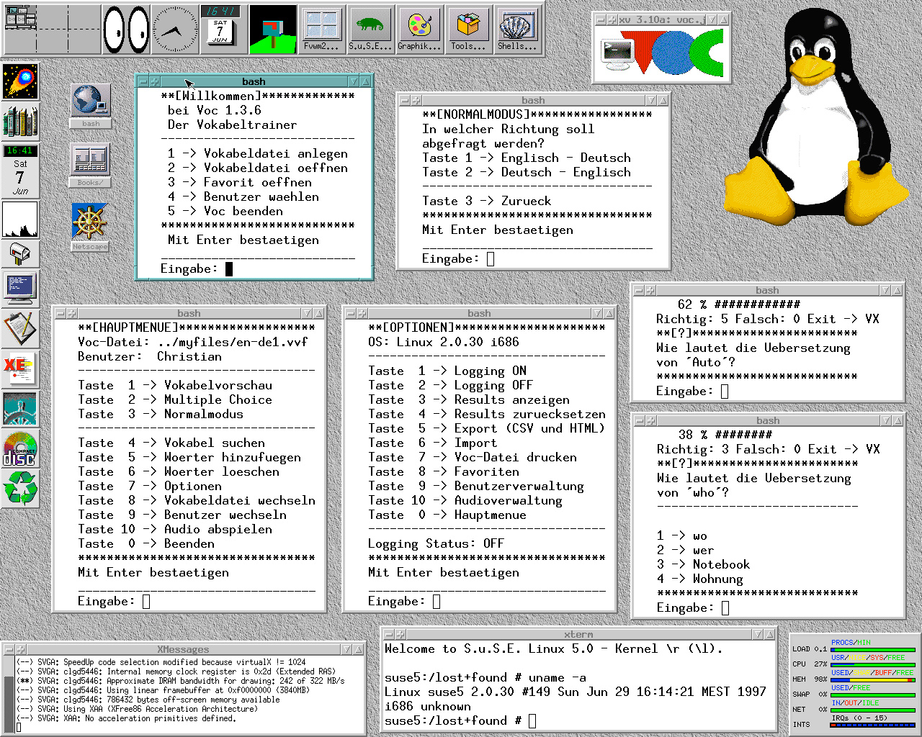
Task: Open the Shells... seashell panel button
Action: click(x=517, y=30)
